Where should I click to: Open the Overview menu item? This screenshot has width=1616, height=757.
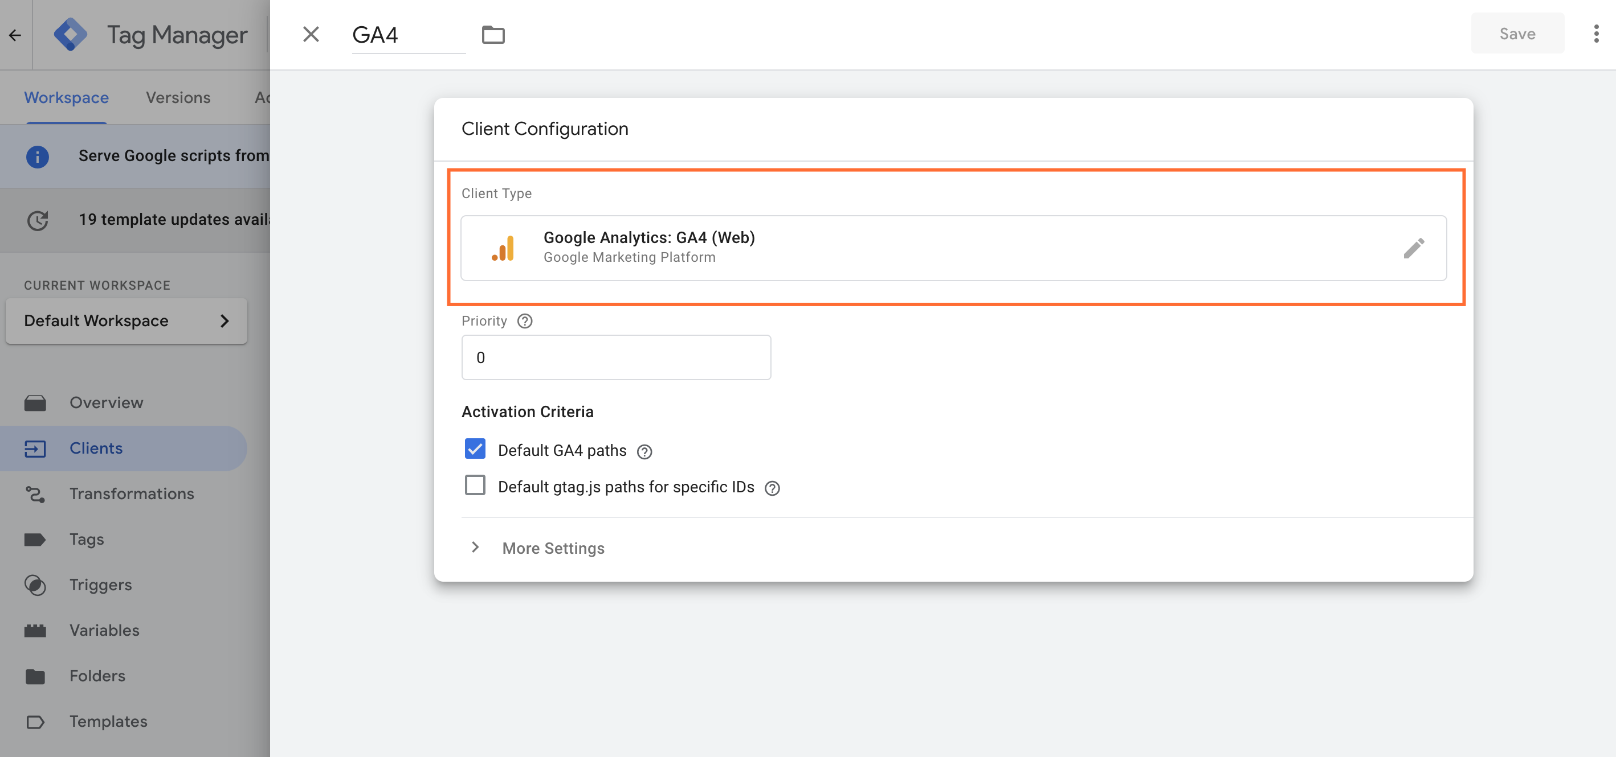tap(124, 403)
